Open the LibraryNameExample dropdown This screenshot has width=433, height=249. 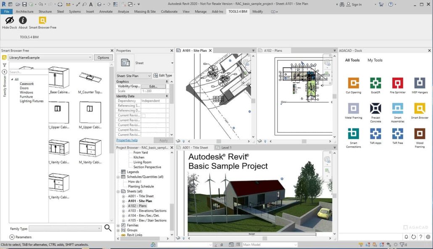point(90,58)
